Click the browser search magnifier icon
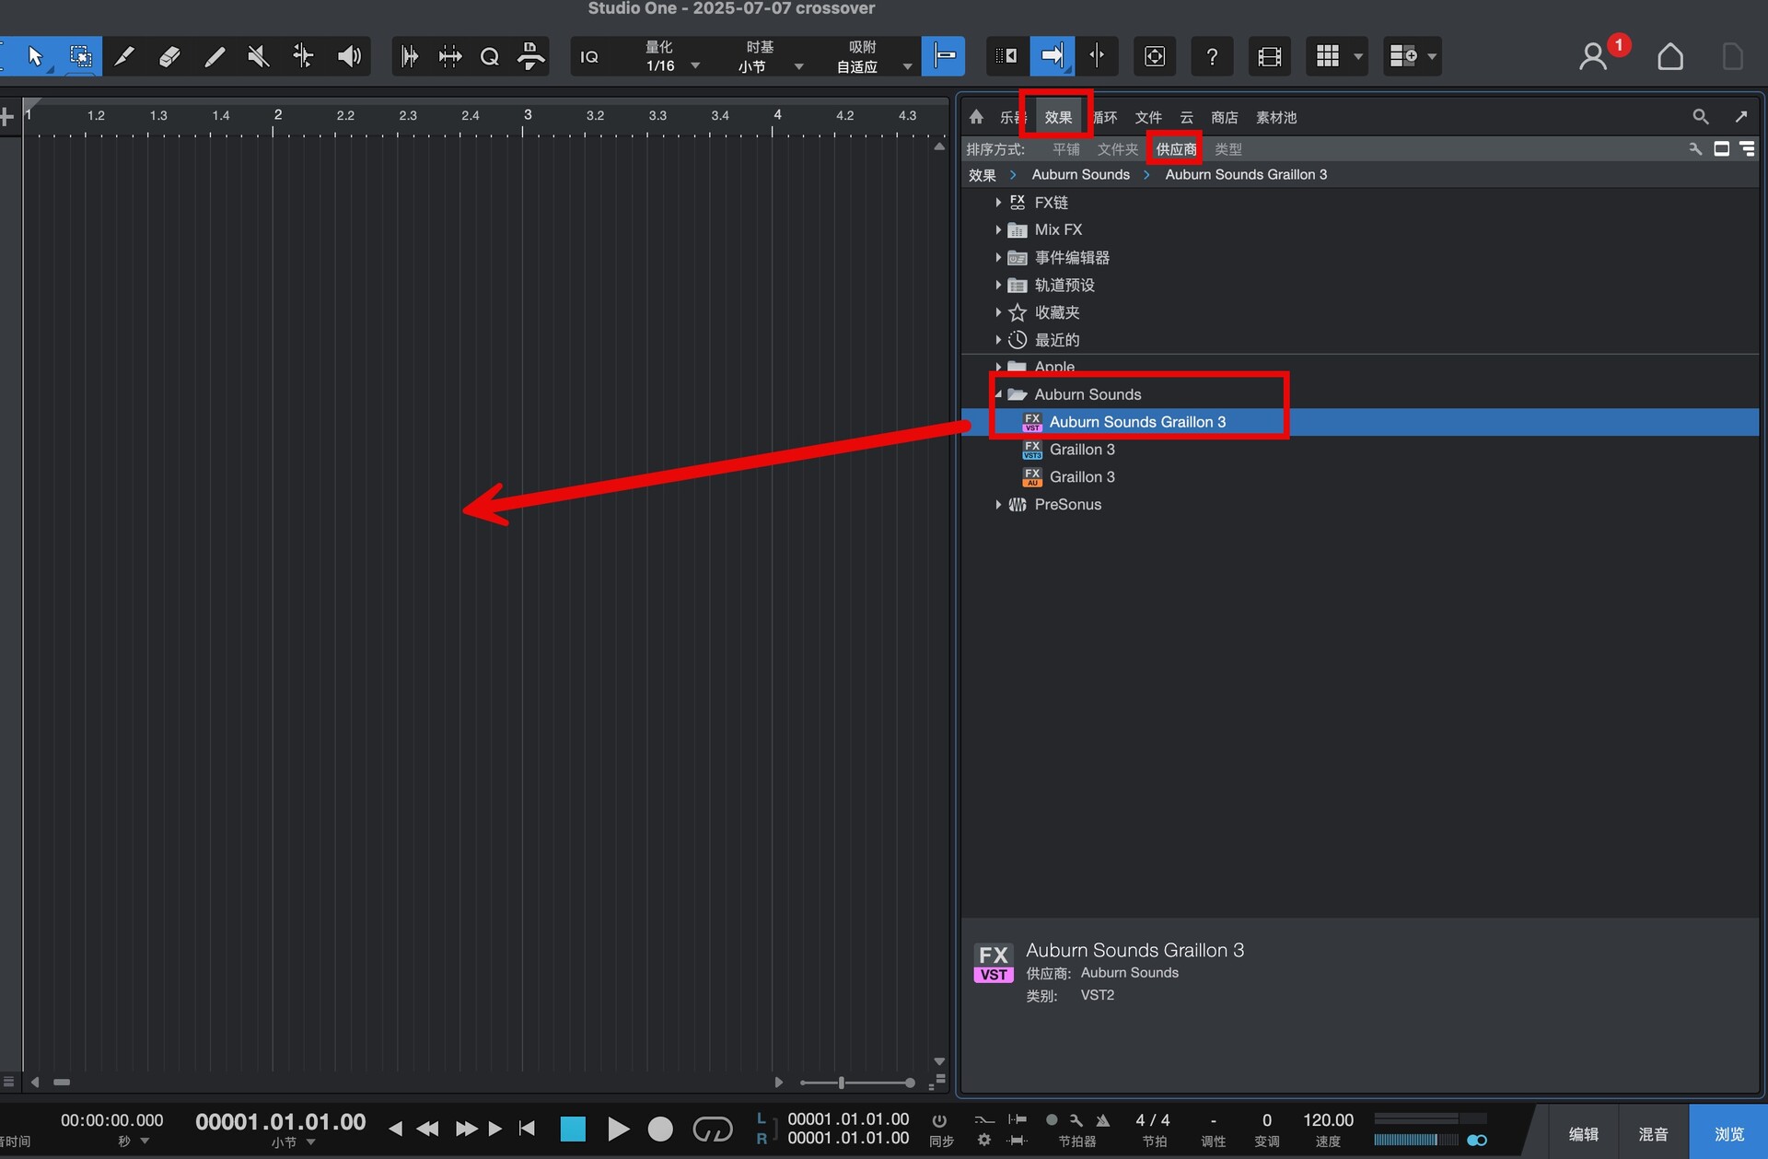 tap(1701, 117)
